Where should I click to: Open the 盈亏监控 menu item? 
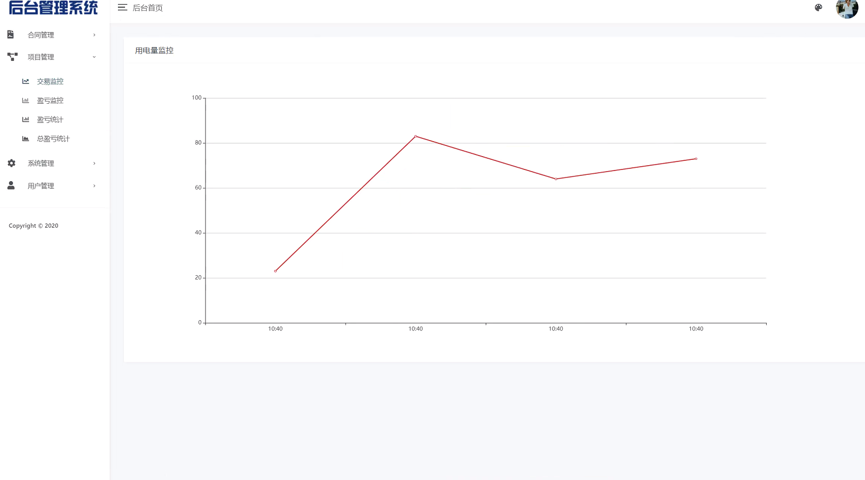point(50,100)
